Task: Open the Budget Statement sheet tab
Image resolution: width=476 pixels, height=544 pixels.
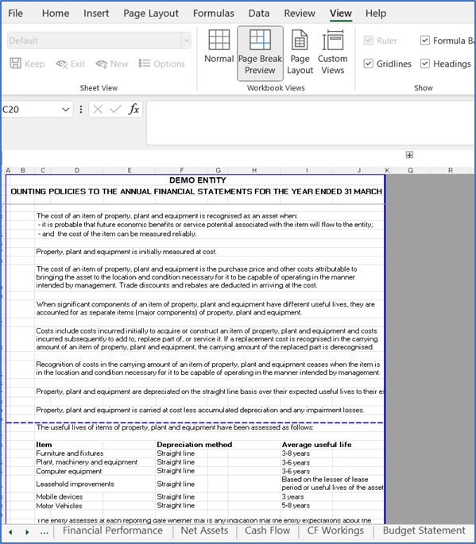Action: 424,530
